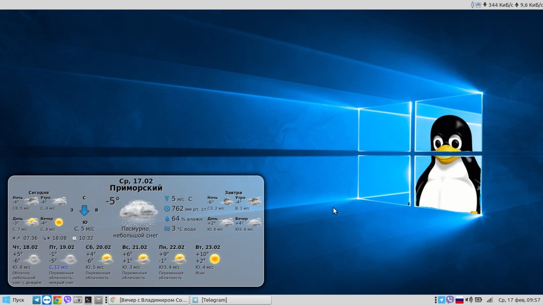
Task: Click tomorrow's Вечер cloud icon
Action: coord(255,222)
